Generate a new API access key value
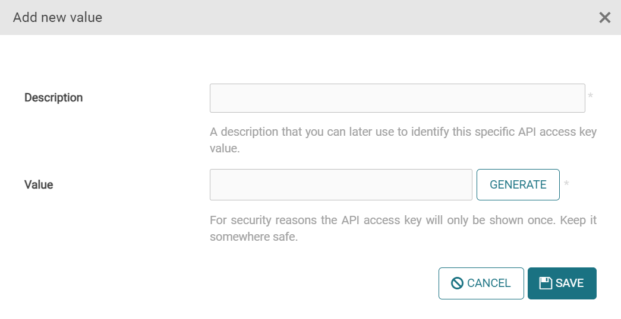Viewport: 621px width, 319px height. coord(518,184)
